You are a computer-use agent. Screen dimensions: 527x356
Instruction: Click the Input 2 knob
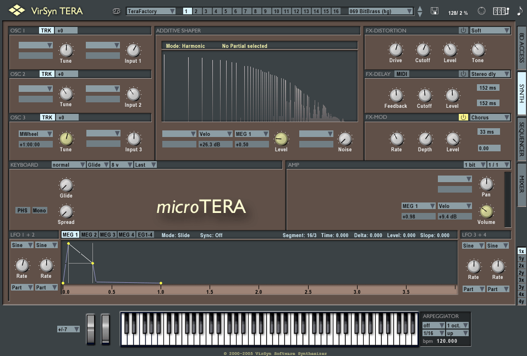coord(133,94)
